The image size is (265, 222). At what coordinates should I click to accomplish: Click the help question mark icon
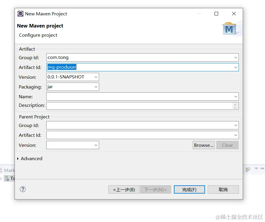23,189
